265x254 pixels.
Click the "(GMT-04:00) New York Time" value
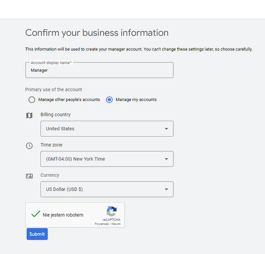[75, 159]
